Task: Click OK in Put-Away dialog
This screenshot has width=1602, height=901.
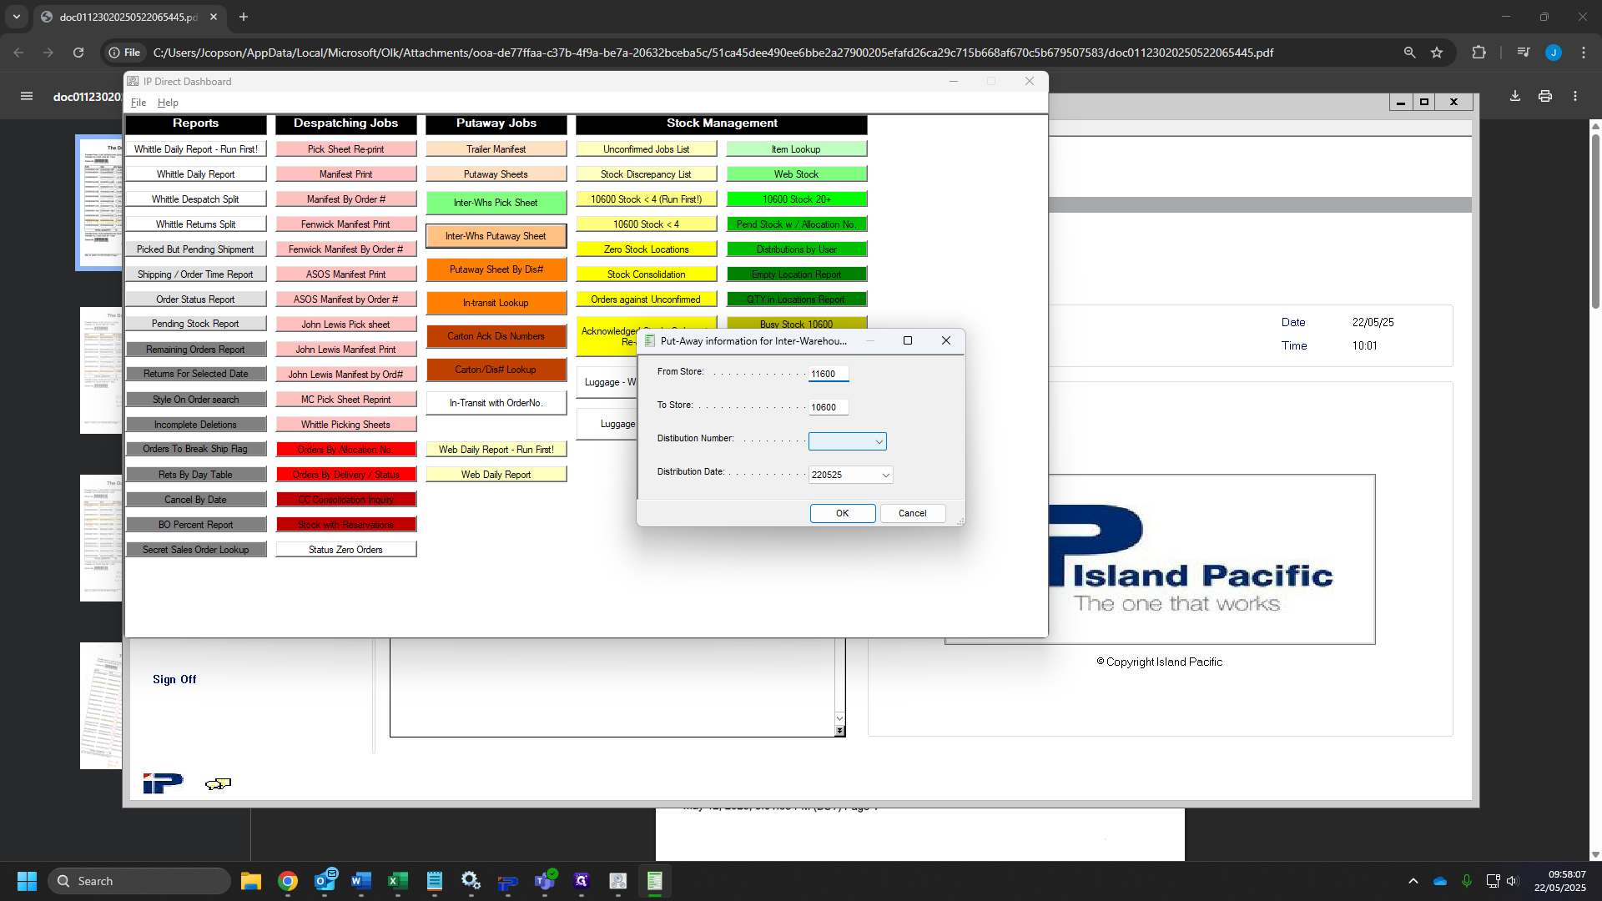Action: point(843,513)
